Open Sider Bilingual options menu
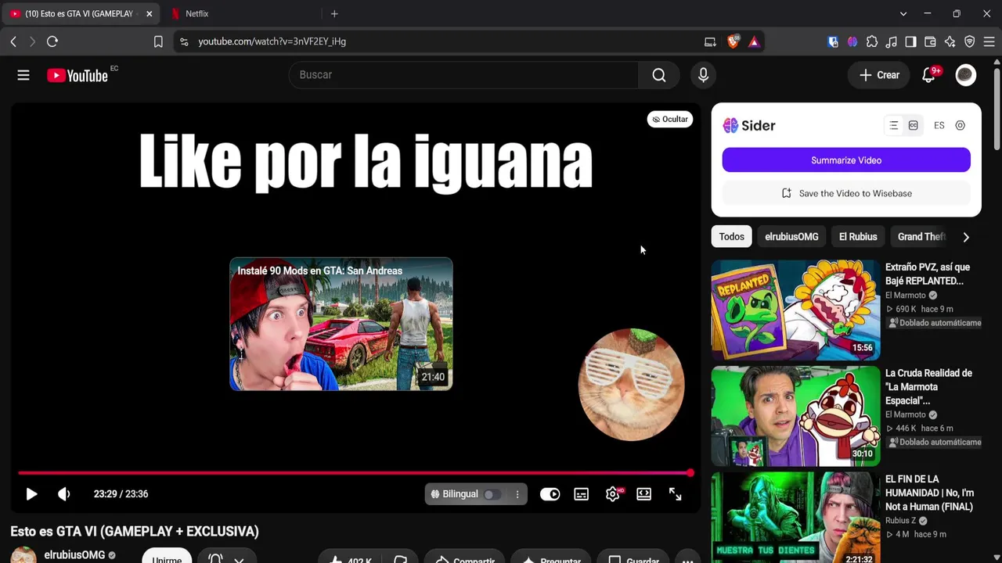This screenshot has height=563, width=1002. coord(517,494)
